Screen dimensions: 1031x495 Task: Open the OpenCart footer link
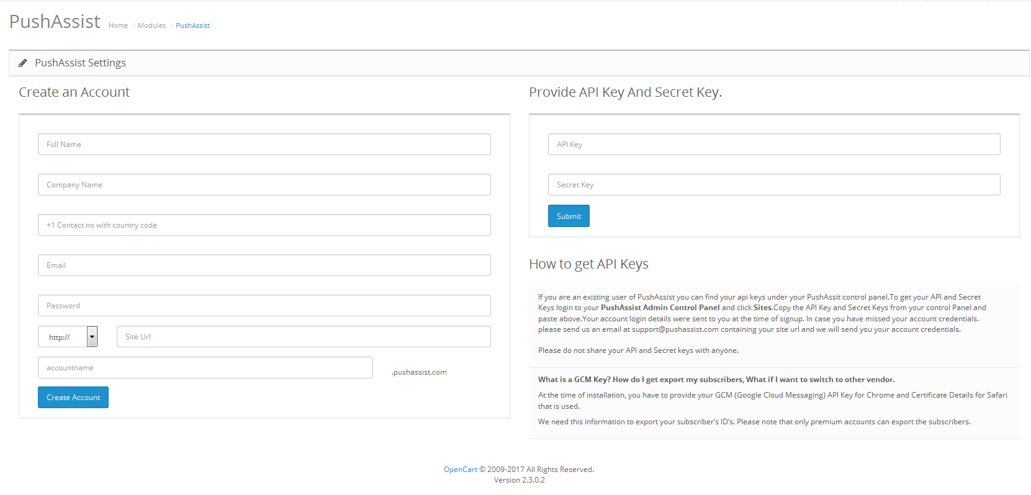(x=461, y=470)
